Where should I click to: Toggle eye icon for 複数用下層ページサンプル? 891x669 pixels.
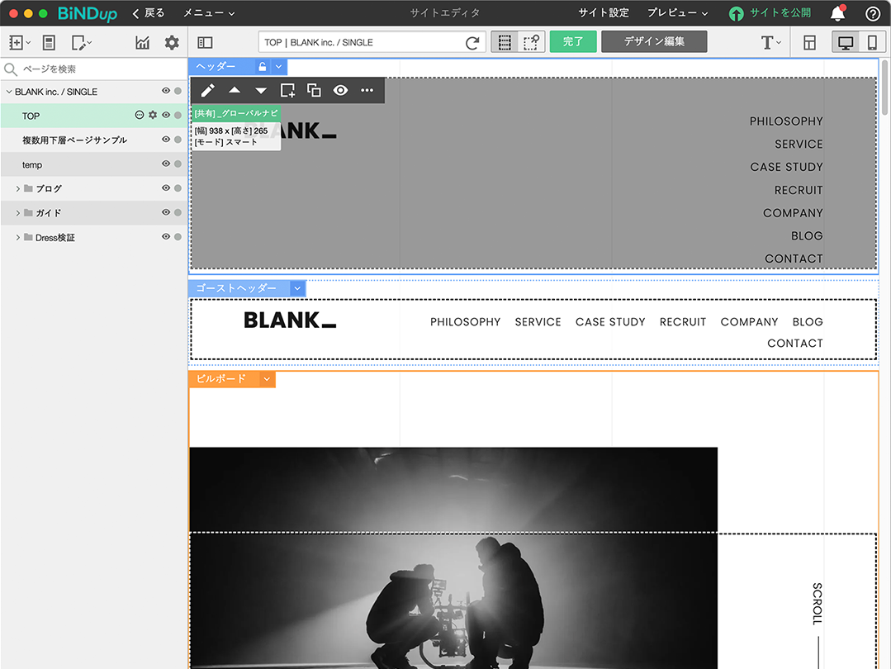[166, 140]
